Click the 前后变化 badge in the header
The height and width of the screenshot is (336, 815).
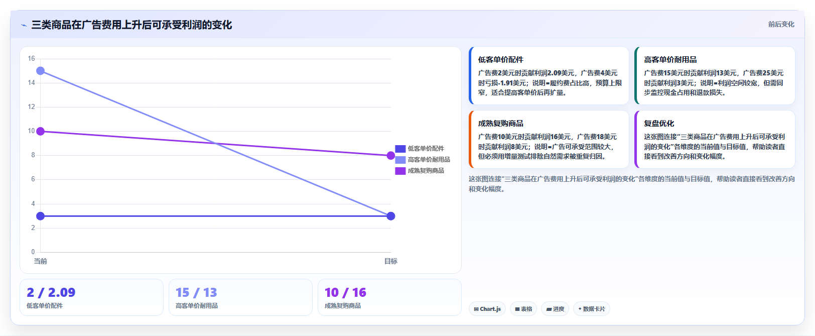pos(781,24)
